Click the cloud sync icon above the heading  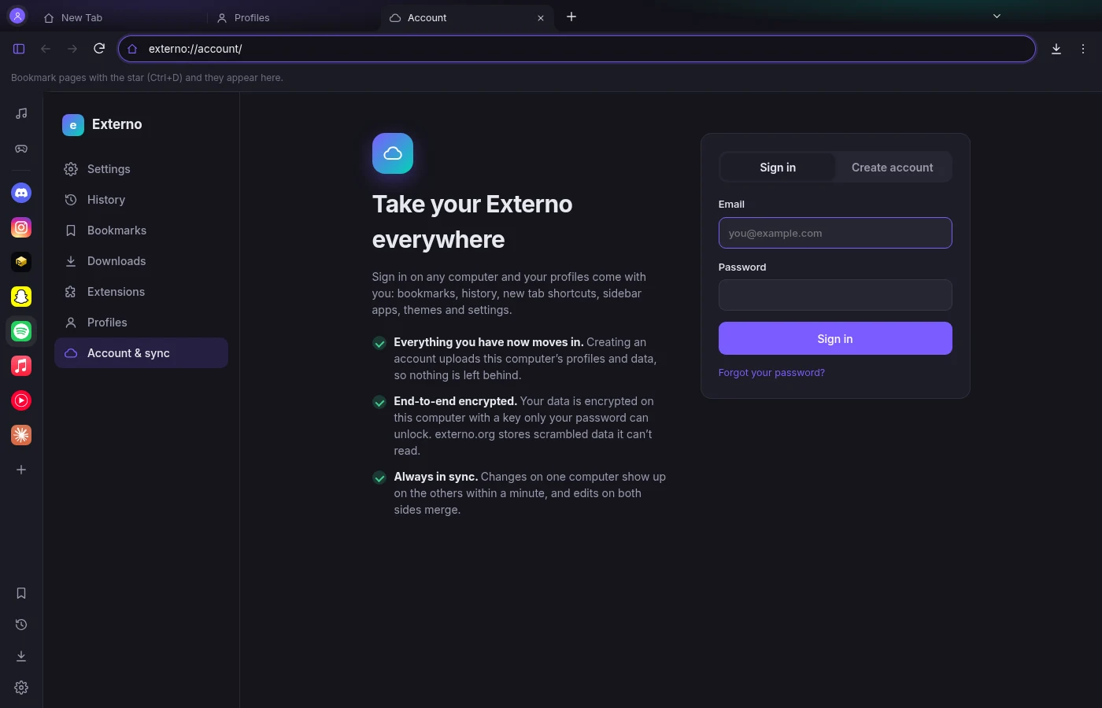[x=393, y=153]
